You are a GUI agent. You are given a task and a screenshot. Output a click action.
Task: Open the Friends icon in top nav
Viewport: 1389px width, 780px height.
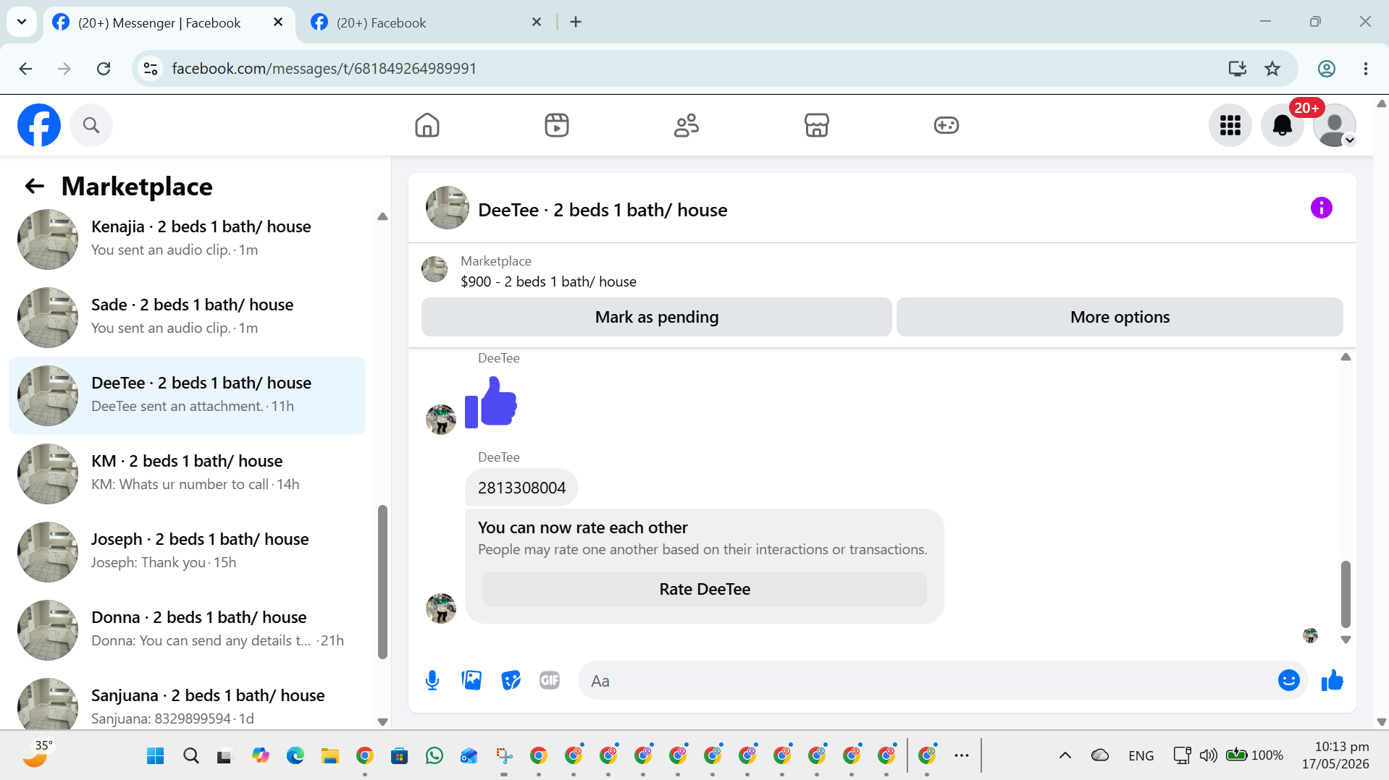click(x=687, y=125)
